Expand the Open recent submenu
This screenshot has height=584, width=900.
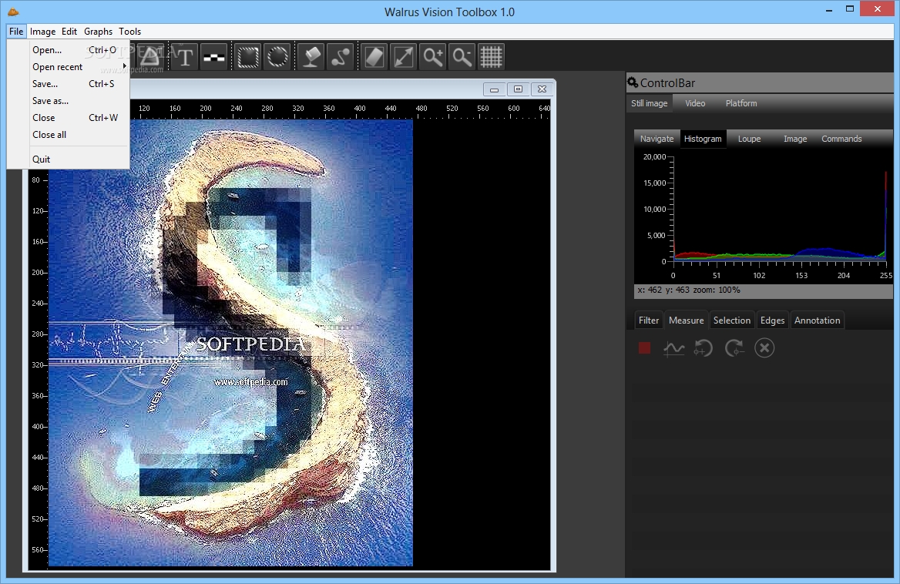click(69, 66)
